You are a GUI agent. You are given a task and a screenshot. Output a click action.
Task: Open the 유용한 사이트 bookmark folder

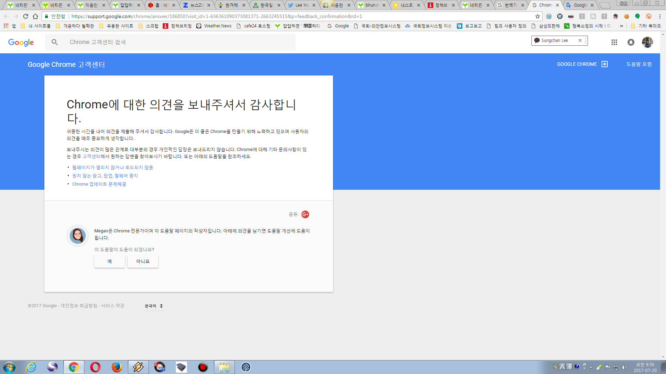click(x=116, y=26)
